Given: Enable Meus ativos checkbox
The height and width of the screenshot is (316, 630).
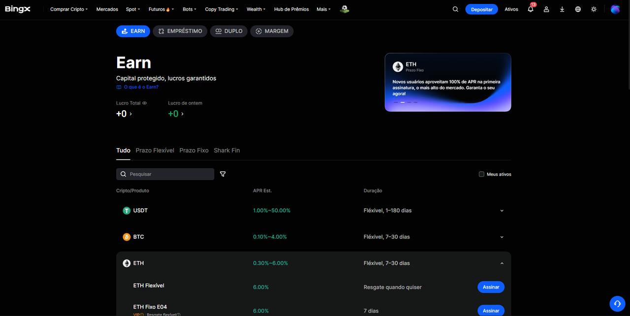Looking at the screenshot, I should click(481, 174).
